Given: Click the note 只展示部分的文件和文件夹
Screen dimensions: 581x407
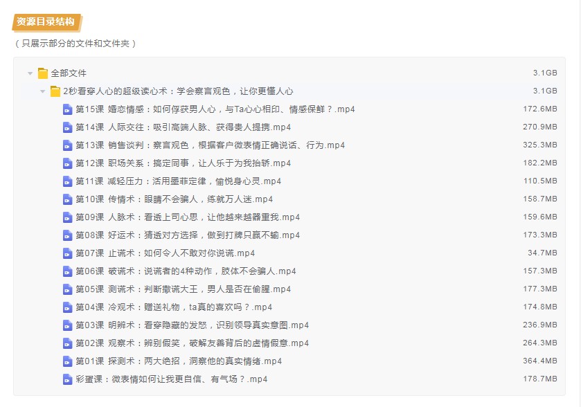Looking at the screenshot, I should tap(75, 44).
